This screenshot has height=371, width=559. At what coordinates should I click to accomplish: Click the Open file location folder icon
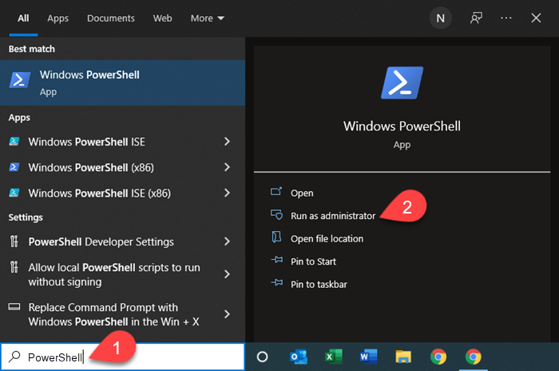pyautogui.click(x=276, y=237)
